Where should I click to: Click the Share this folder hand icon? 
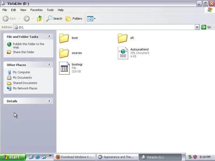click(9, 52)
